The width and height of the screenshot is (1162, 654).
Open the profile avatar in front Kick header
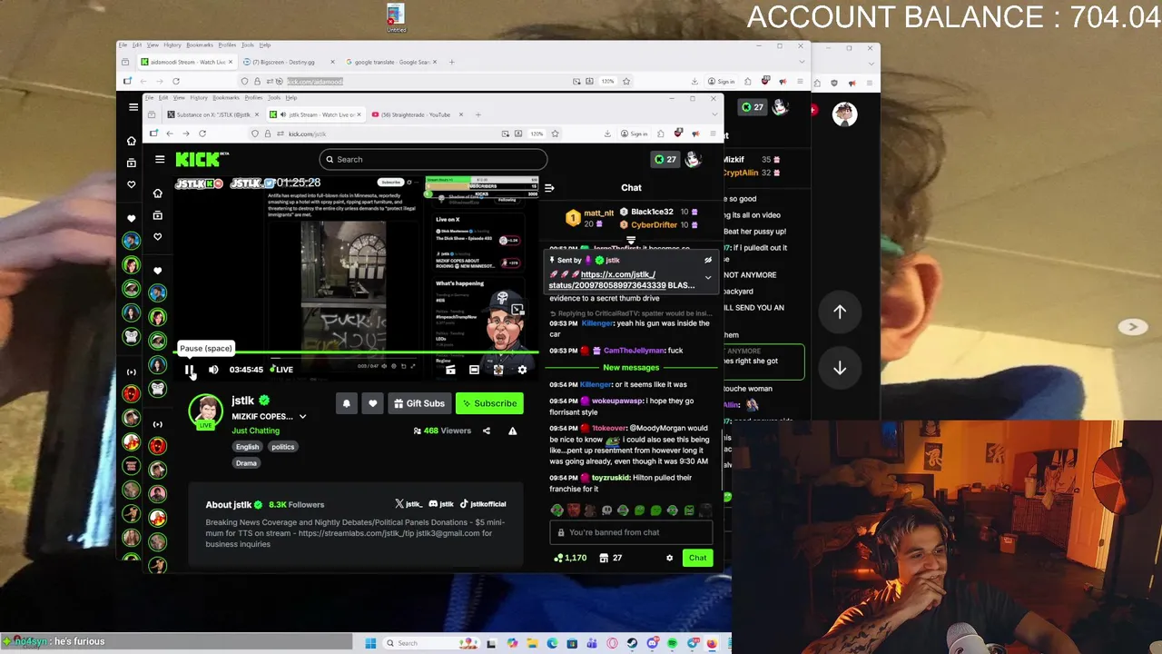(694, 159)
